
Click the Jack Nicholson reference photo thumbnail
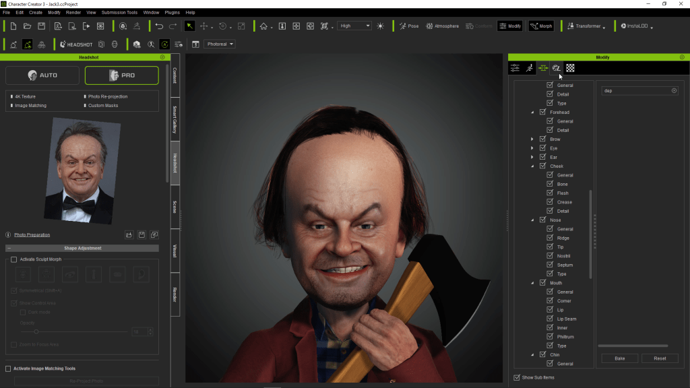pos(82,170)
